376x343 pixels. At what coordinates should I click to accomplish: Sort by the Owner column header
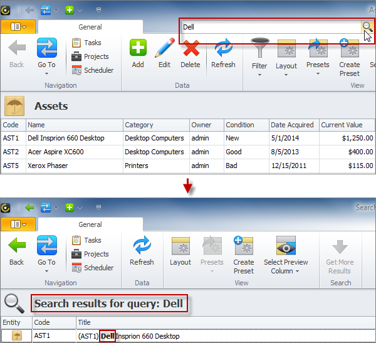click(207, 125)
